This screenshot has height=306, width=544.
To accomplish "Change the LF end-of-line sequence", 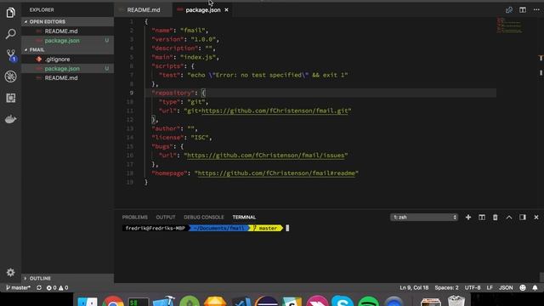I will pos(490,287).
